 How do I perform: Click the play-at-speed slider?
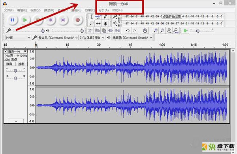201,31
